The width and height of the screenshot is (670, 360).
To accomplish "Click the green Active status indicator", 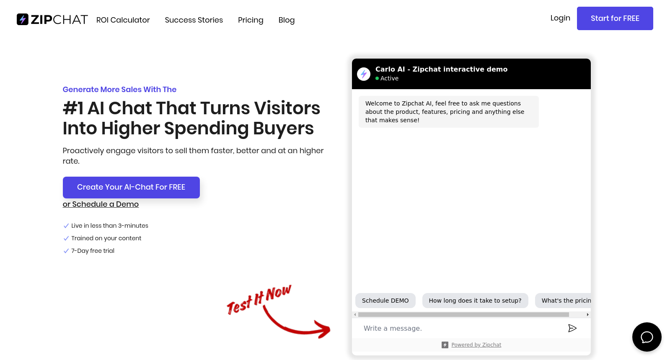I will (x=377, y=78).
